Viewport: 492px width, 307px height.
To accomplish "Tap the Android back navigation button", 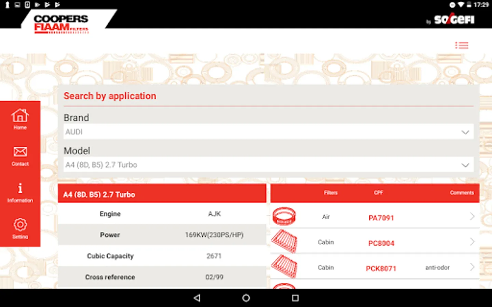I will tap(197, 298).
